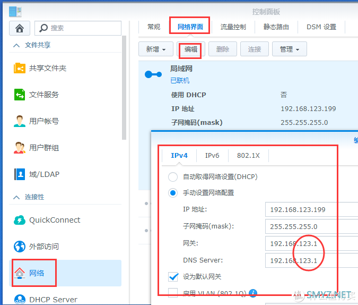Switch to Static Route (静态路由) tab
Screen dimensions: 358x305
coord(276,27)
